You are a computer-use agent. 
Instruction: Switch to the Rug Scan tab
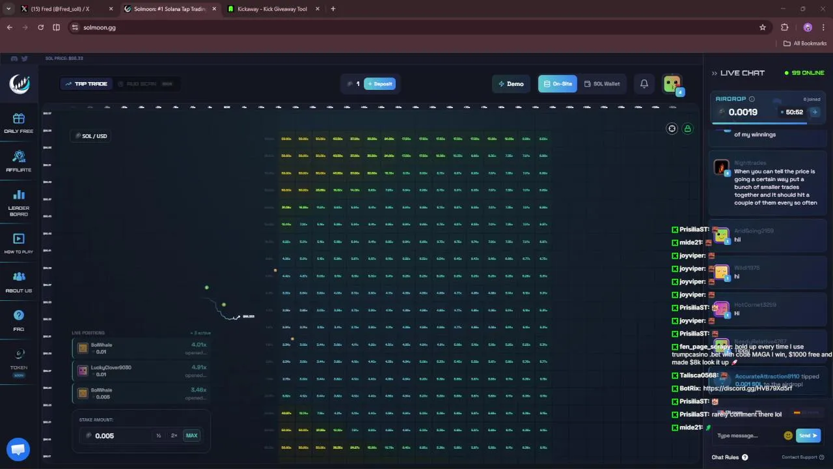tap(146, 83)
